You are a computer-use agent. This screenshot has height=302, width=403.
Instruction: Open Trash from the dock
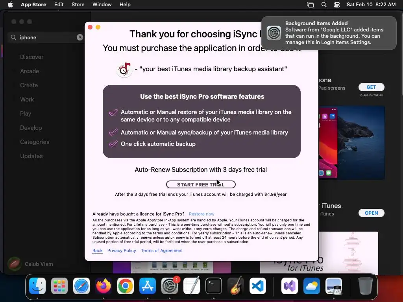click(366, 286)
